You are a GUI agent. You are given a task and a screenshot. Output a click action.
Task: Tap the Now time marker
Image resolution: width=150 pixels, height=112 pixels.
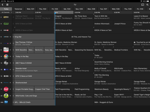[64, 12]
